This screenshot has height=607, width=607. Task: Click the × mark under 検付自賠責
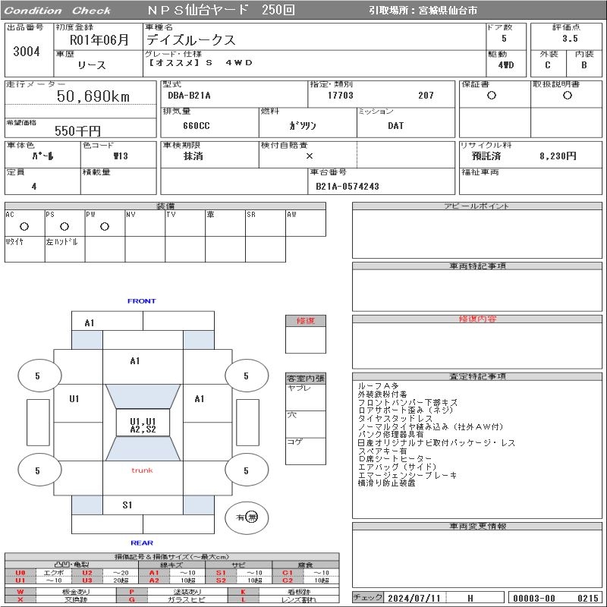click(310, 156)
